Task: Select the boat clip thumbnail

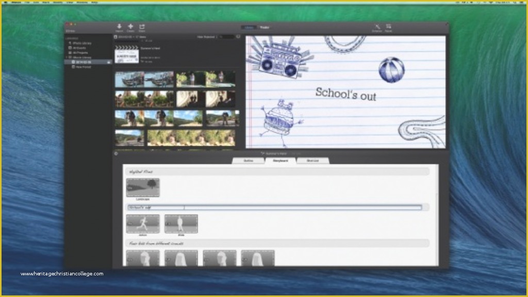Action: 144,79
